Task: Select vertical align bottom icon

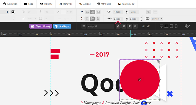Action: click(x=98, y=19)
